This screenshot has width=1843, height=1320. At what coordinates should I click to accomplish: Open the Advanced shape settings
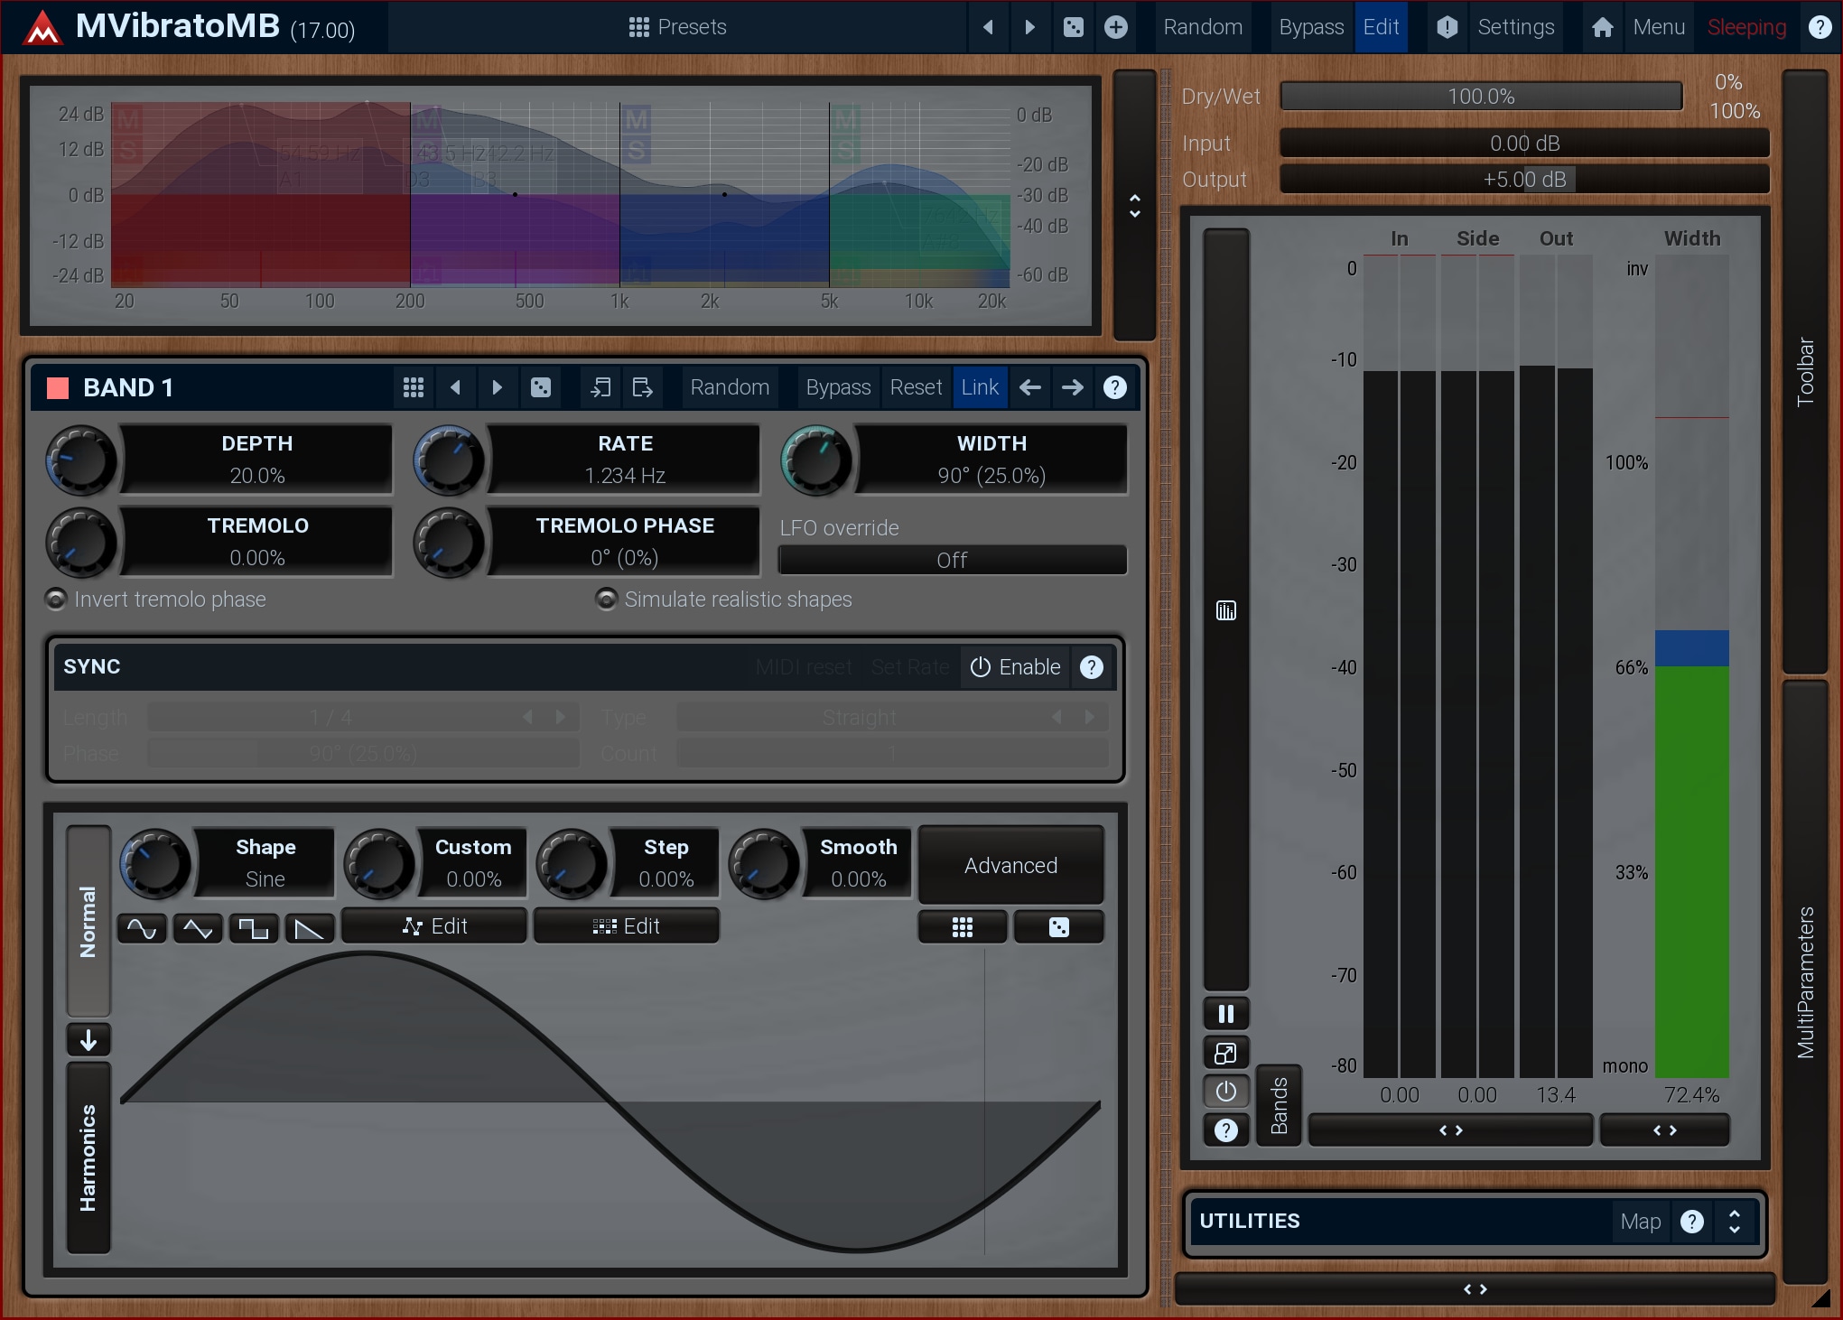1010,865
